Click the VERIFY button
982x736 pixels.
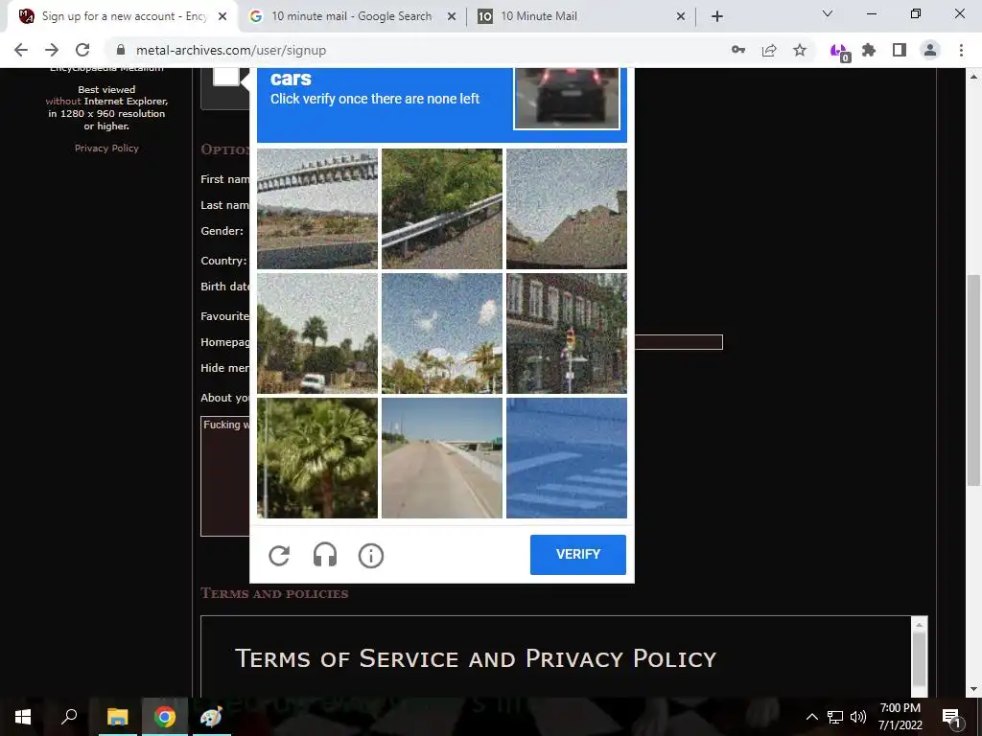coord(578,555)
